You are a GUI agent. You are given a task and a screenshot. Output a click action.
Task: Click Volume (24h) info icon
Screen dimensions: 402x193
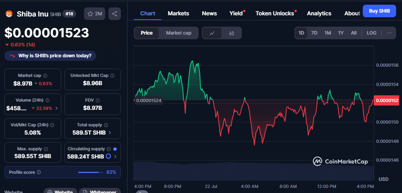48,100
